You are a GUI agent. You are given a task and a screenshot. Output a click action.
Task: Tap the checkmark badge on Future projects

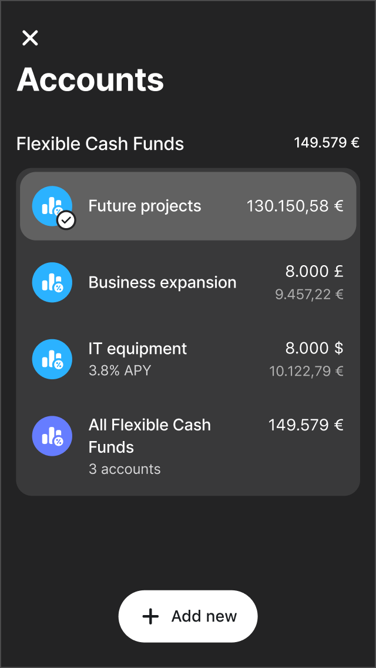(x=66, y=220)
